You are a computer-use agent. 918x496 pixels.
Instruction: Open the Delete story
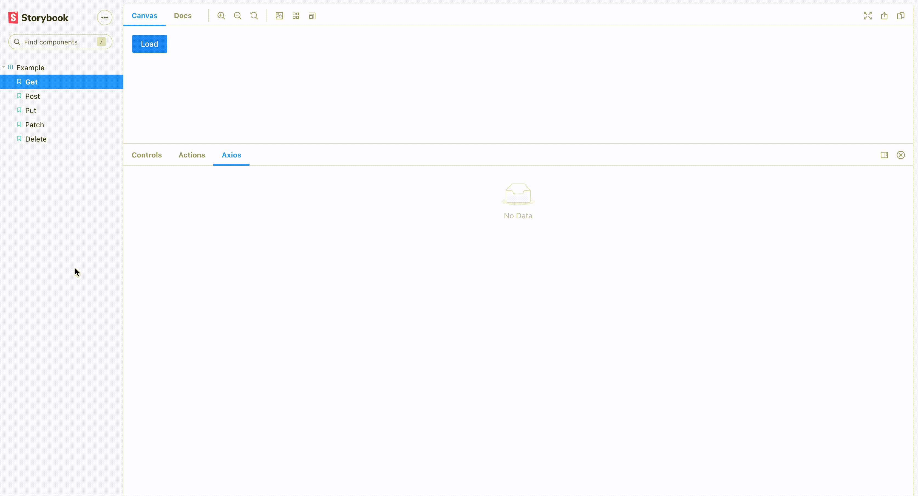click(x=36, y=139)
